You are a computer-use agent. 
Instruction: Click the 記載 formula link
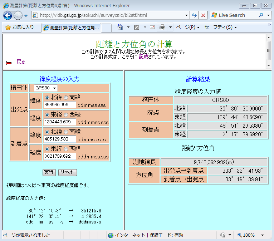pyautogui.click(x=143, y=56)
